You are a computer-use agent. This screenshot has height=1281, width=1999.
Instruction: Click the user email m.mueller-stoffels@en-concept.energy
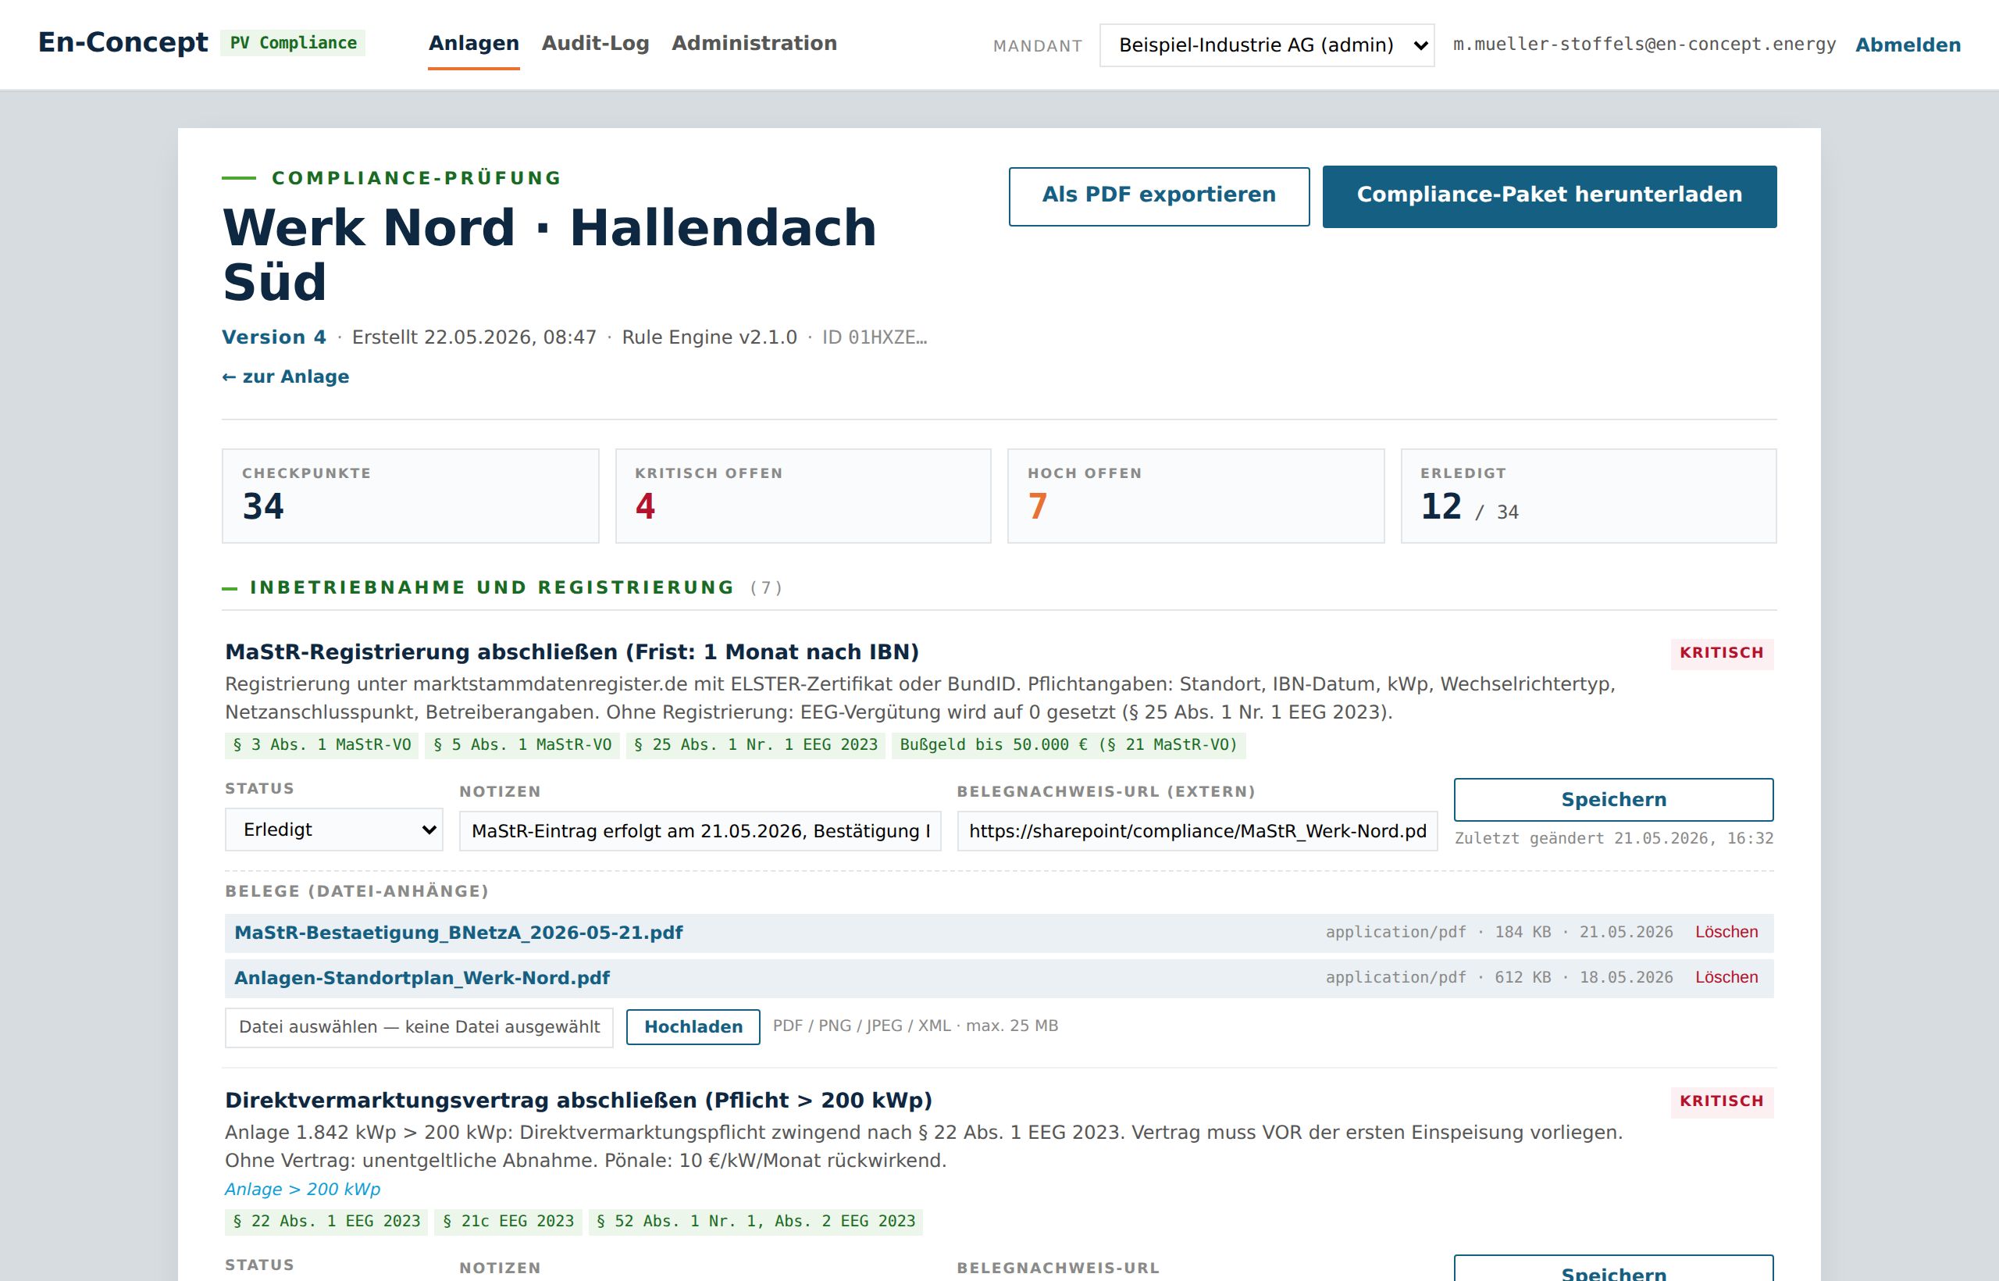pos(1644,44)
